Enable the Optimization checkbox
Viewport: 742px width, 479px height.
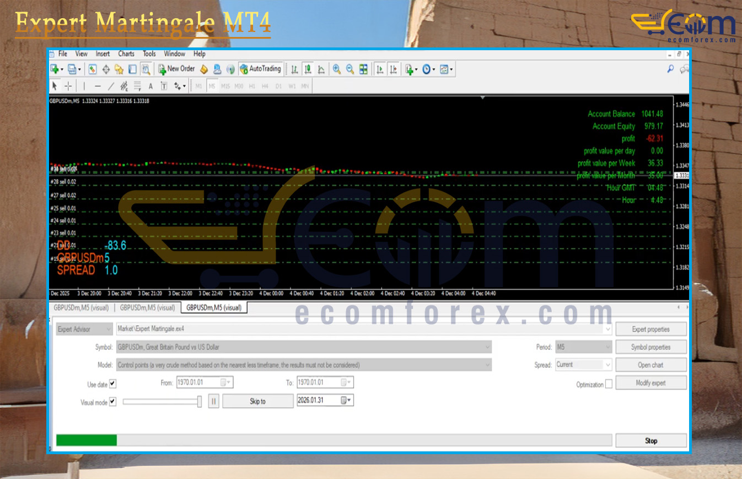(609, 384)
